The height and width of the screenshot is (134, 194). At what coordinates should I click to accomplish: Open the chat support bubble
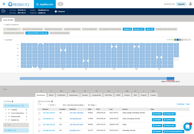(x=187, y=127)
